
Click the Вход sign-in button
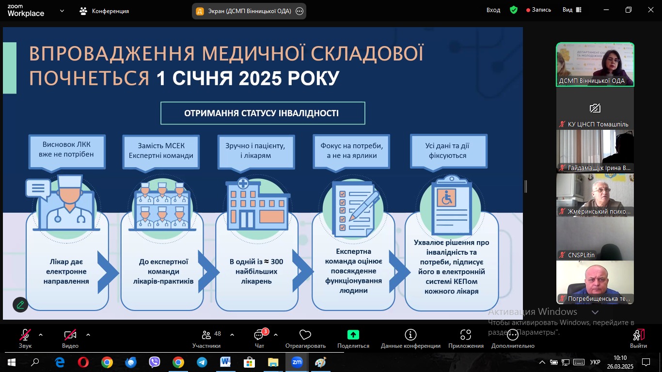pos(493,10)
